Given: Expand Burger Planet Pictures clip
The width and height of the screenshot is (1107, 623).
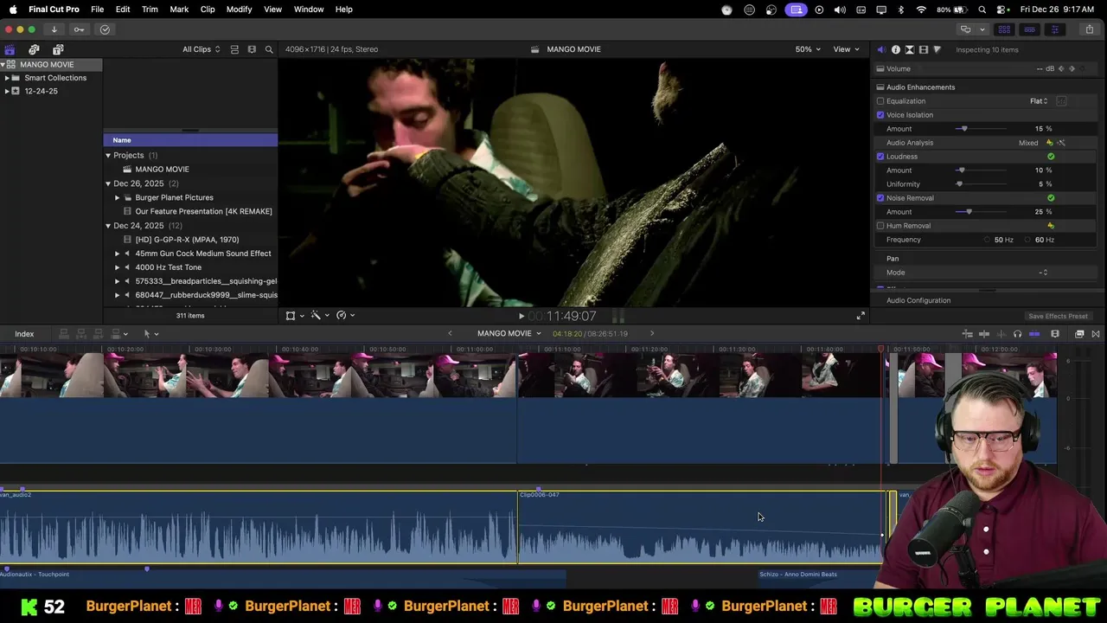Looking at the screenshot, I should (118, 197).
